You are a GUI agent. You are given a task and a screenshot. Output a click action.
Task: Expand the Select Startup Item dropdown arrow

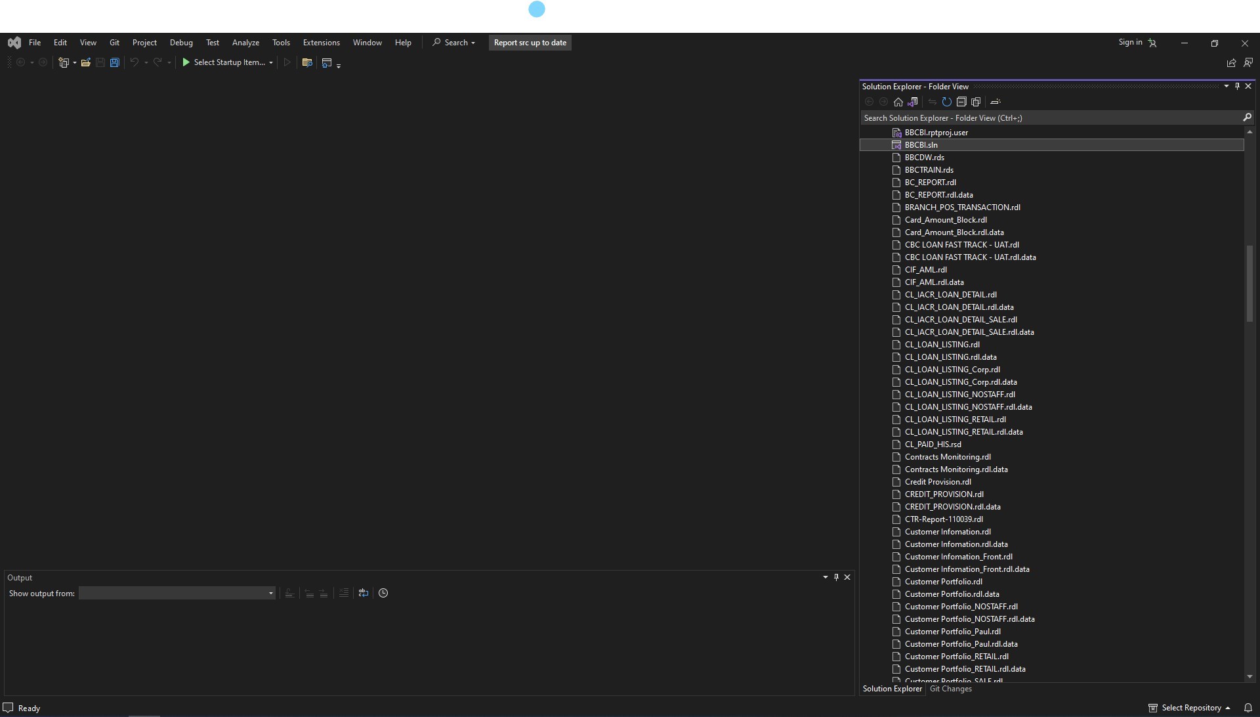pyautogui.click(x=270, y=63)
